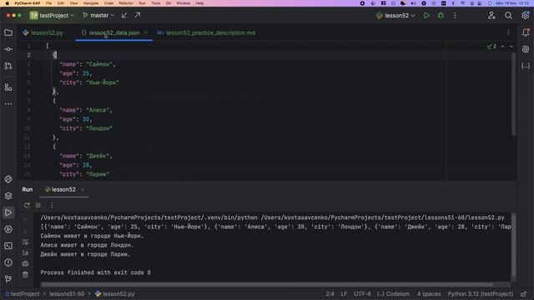Clear all Run console output trash icon
This screenshot has height=300, width=534.
25,274
